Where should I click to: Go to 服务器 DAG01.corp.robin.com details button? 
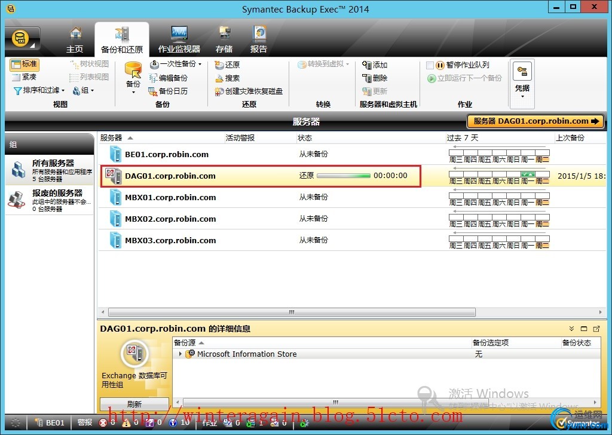535,121
